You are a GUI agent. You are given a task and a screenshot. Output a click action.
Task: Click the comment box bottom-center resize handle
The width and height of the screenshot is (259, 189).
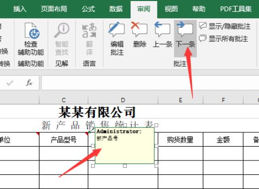tap(125, 166)
